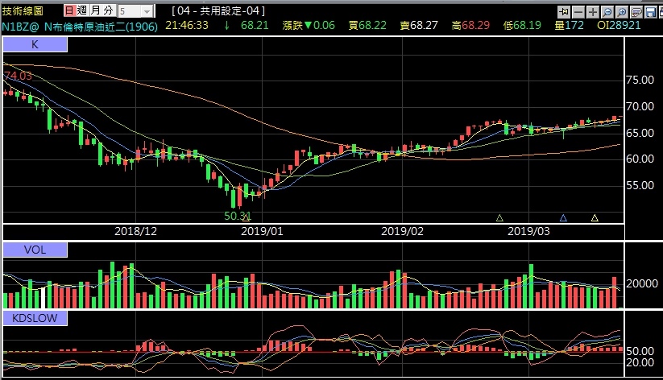Click the ask price 賣68.27
Screen dimensions: 663x380
[x=419, y=26]
